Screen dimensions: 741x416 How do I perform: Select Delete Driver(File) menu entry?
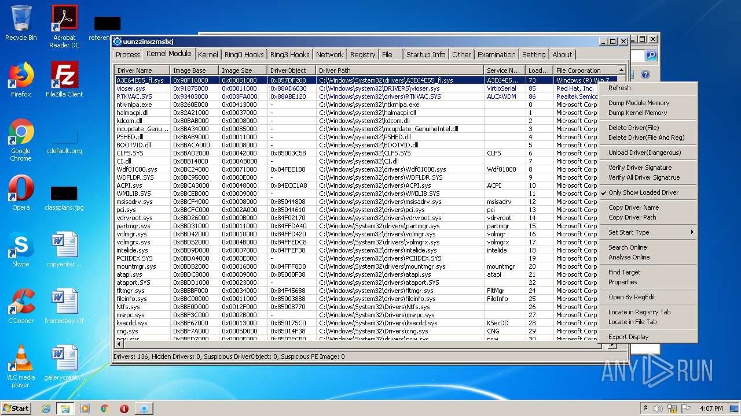(x=648, y=128)
